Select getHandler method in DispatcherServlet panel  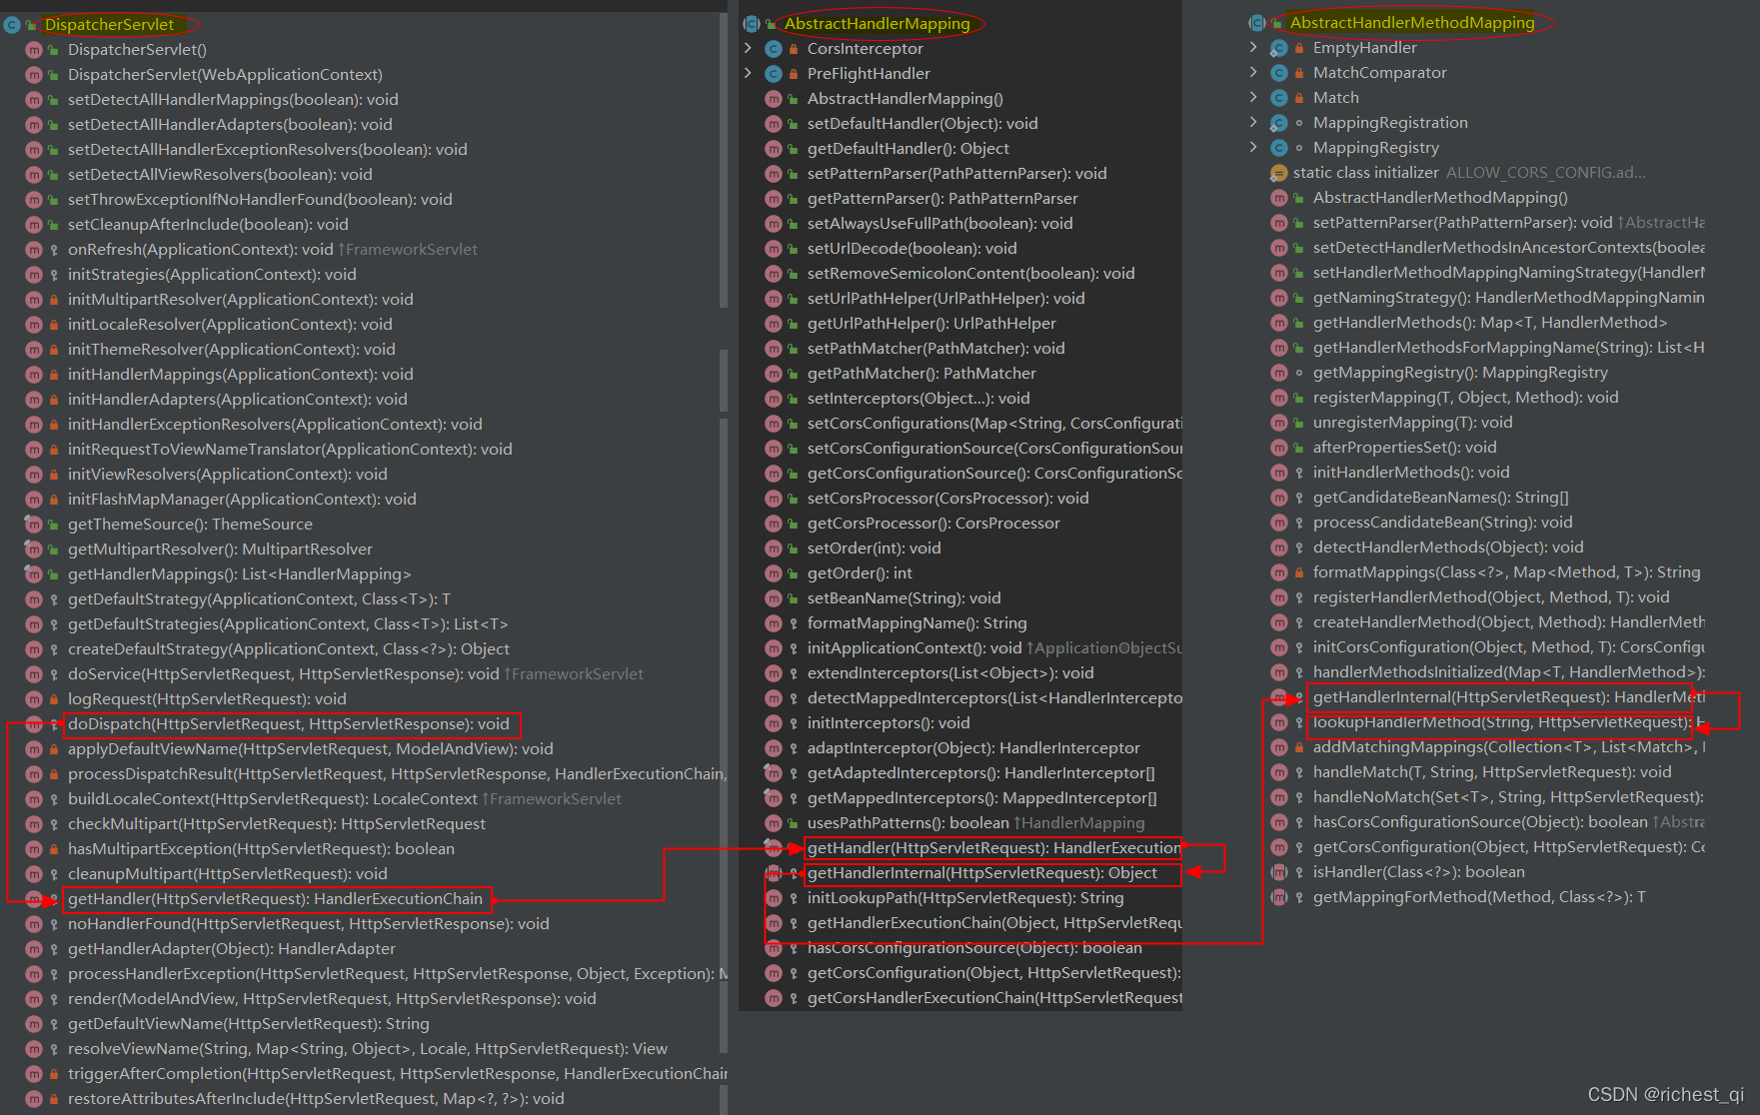pos(275,898)
